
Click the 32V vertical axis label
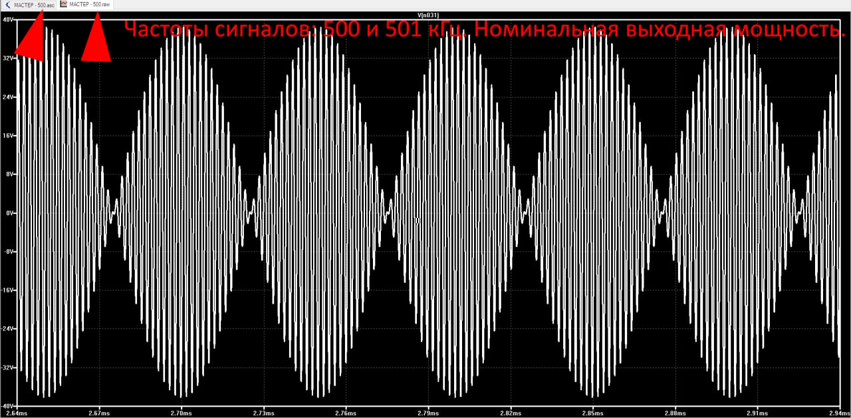coord(8,58)
